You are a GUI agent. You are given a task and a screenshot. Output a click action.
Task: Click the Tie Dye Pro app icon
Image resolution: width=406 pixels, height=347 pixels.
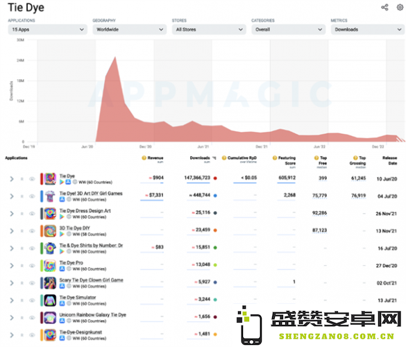pyautogui.click(x=50, y=266)
